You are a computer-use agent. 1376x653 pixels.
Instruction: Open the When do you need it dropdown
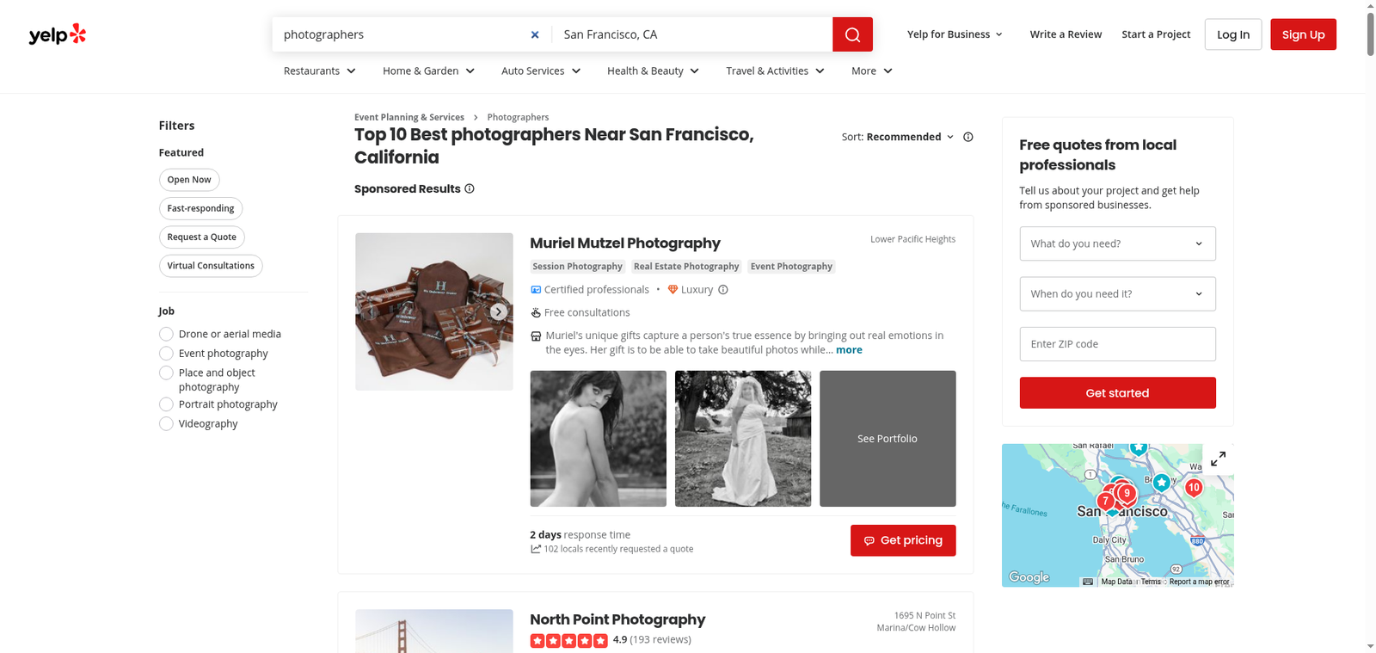coord(1117,293)
